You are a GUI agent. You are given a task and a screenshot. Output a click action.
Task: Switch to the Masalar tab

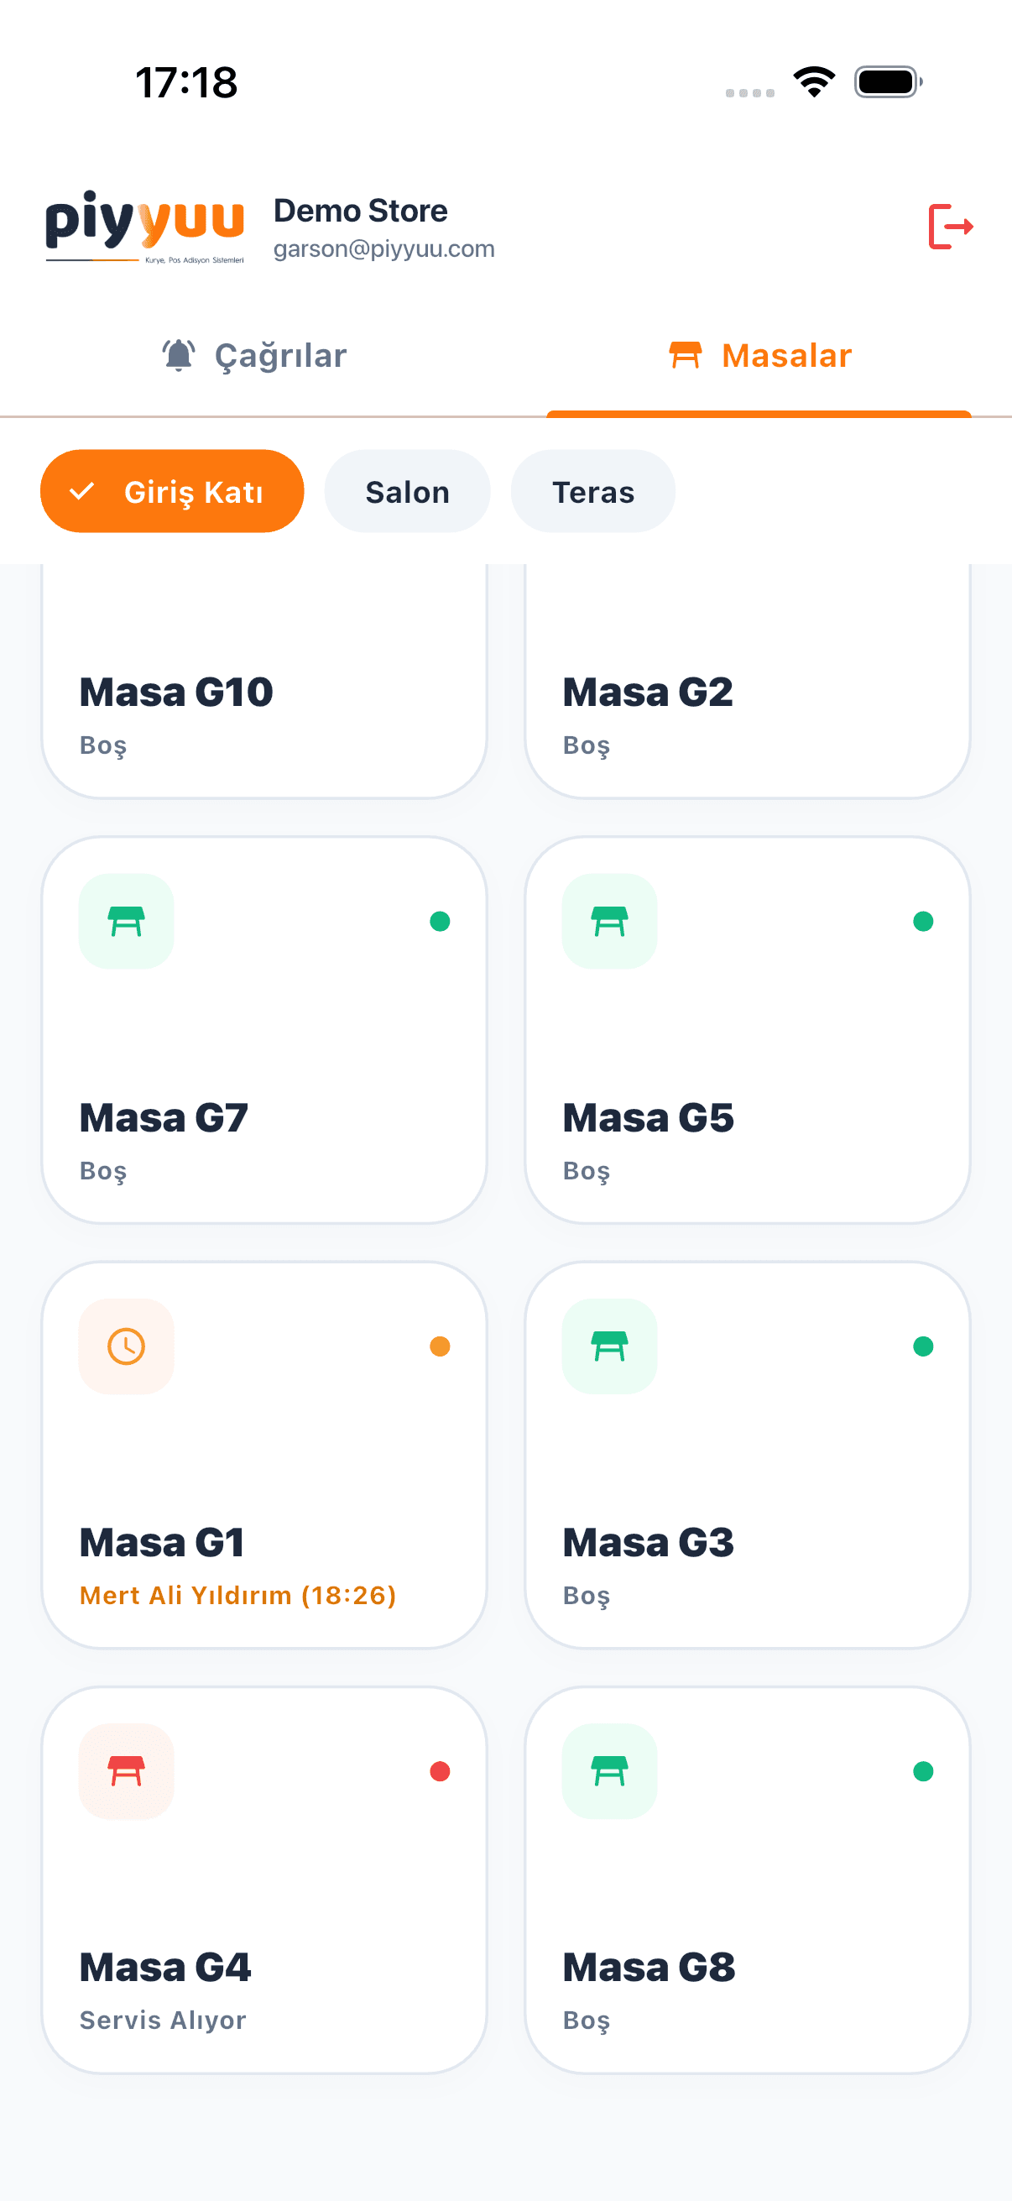759,355
